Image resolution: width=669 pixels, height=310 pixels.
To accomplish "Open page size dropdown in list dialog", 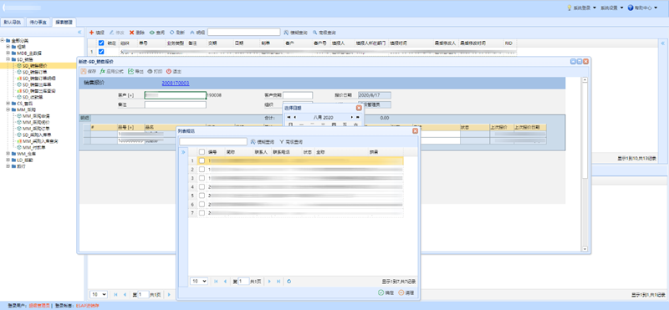I will [199, 282].
